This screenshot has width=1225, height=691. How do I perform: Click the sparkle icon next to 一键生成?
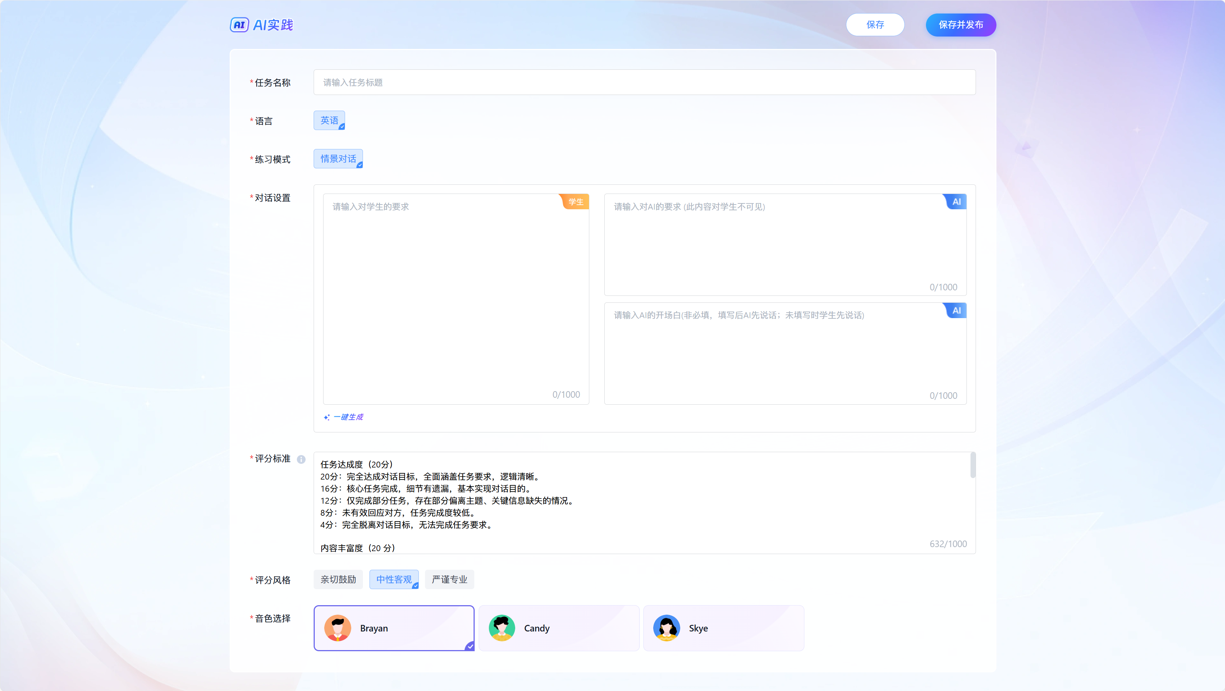(x=327, y=417)
